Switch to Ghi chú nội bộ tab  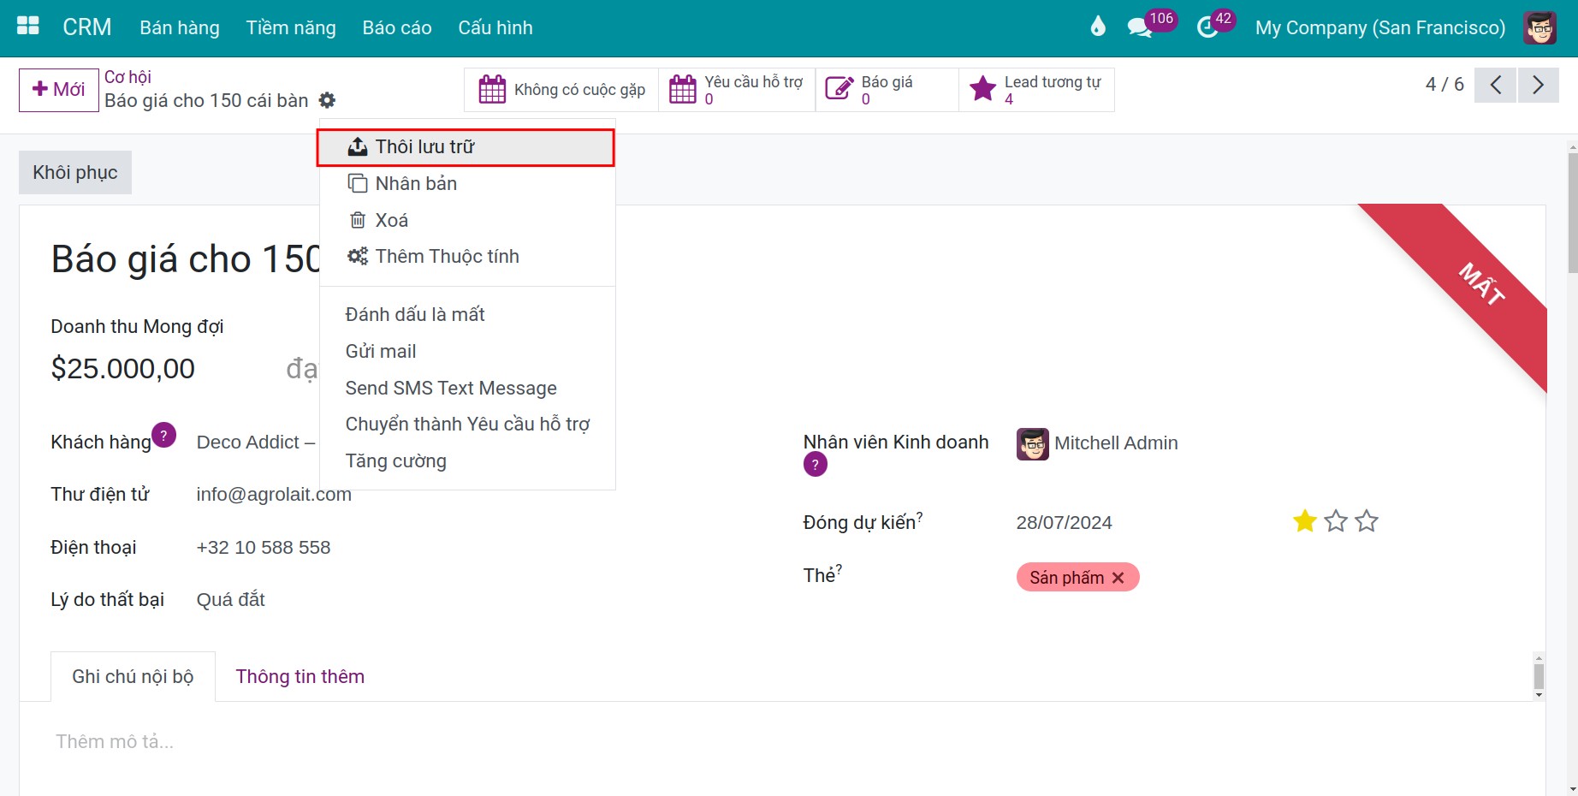[x=133, y=676]
